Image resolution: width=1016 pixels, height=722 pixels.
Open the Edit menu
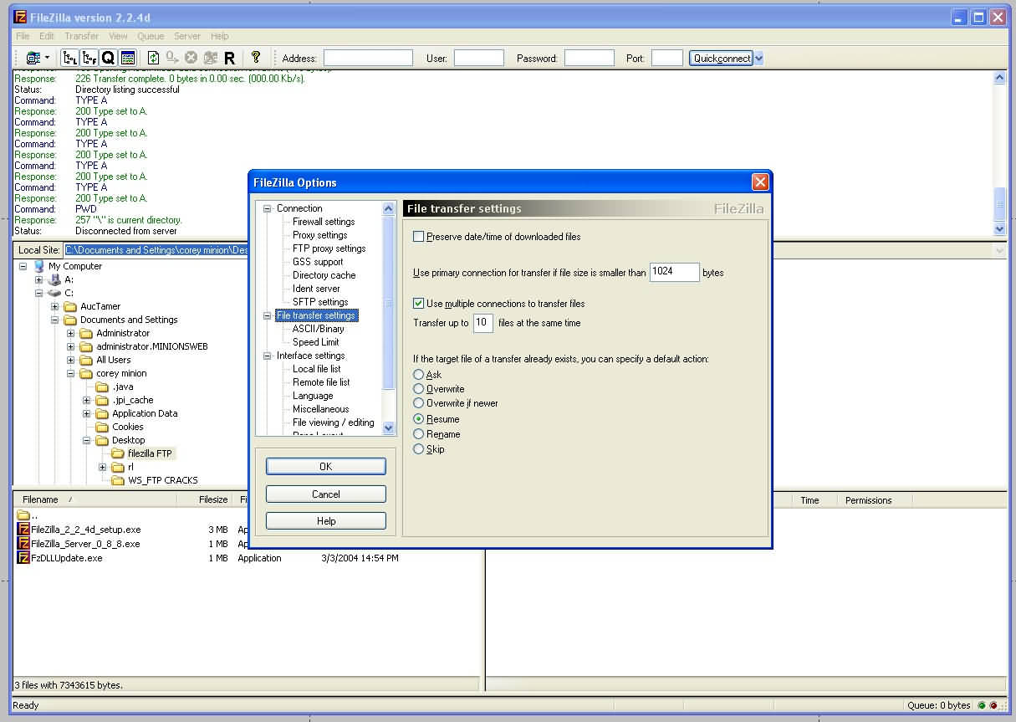click(x=47, y=36)
